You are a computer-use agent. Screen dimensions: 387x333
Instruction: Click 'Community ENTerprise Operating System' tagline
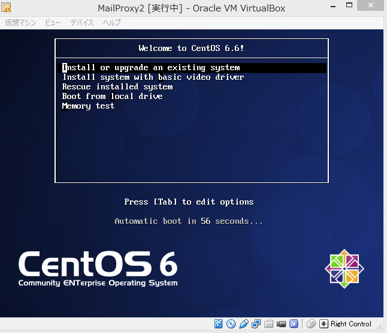(x=98, y=283)
